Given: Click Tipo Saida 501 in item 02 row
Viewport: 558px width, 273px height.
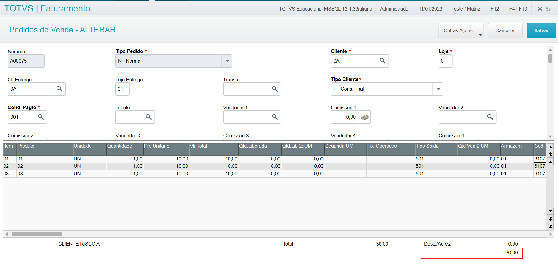Looking at the screenshot, I should coord(436,166).
